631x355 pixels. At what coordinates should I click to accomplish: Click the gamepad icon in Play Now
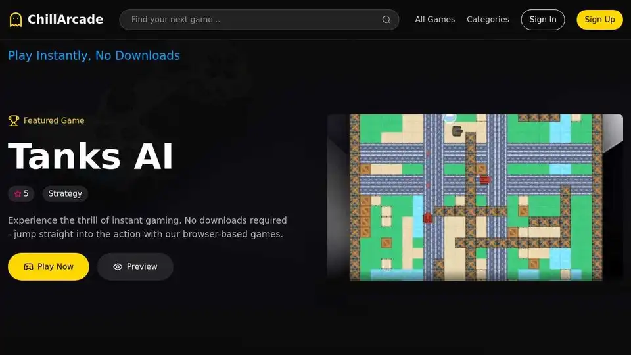pyautogui.click(x=28, y=266)
